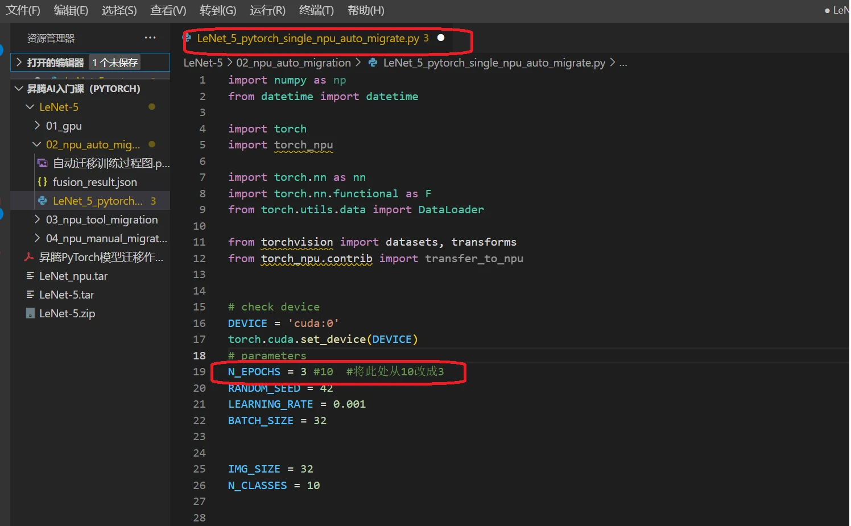Click line number 18 in the gutter
Image resolution: width=851 pixels, height=526 pixels.
[199, 355]
